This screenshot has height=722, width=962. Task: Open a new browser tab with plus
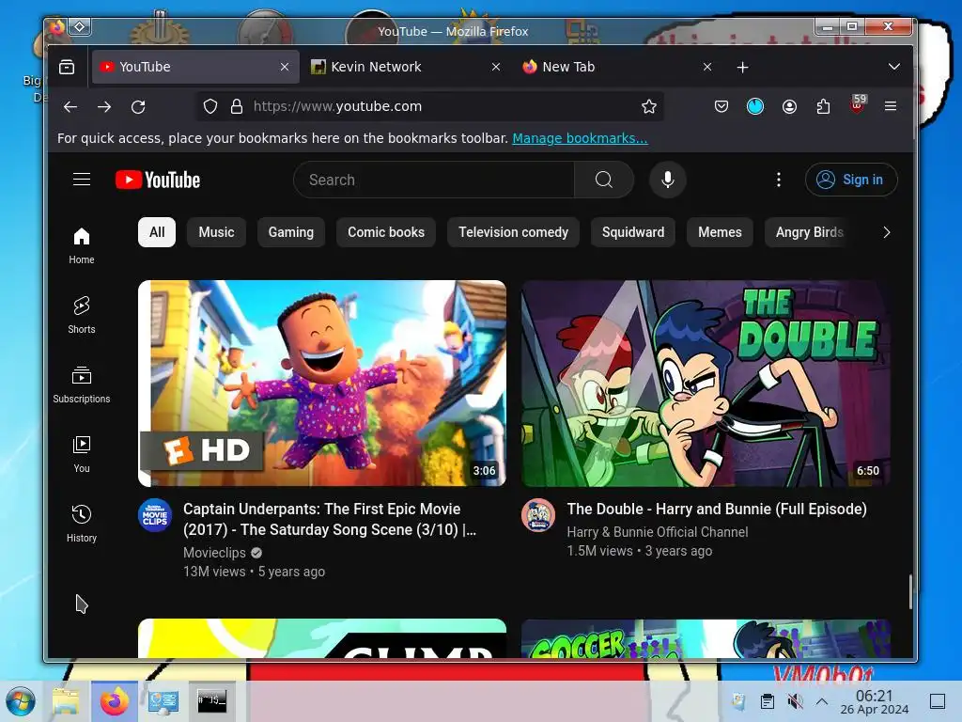click(742, 67)
